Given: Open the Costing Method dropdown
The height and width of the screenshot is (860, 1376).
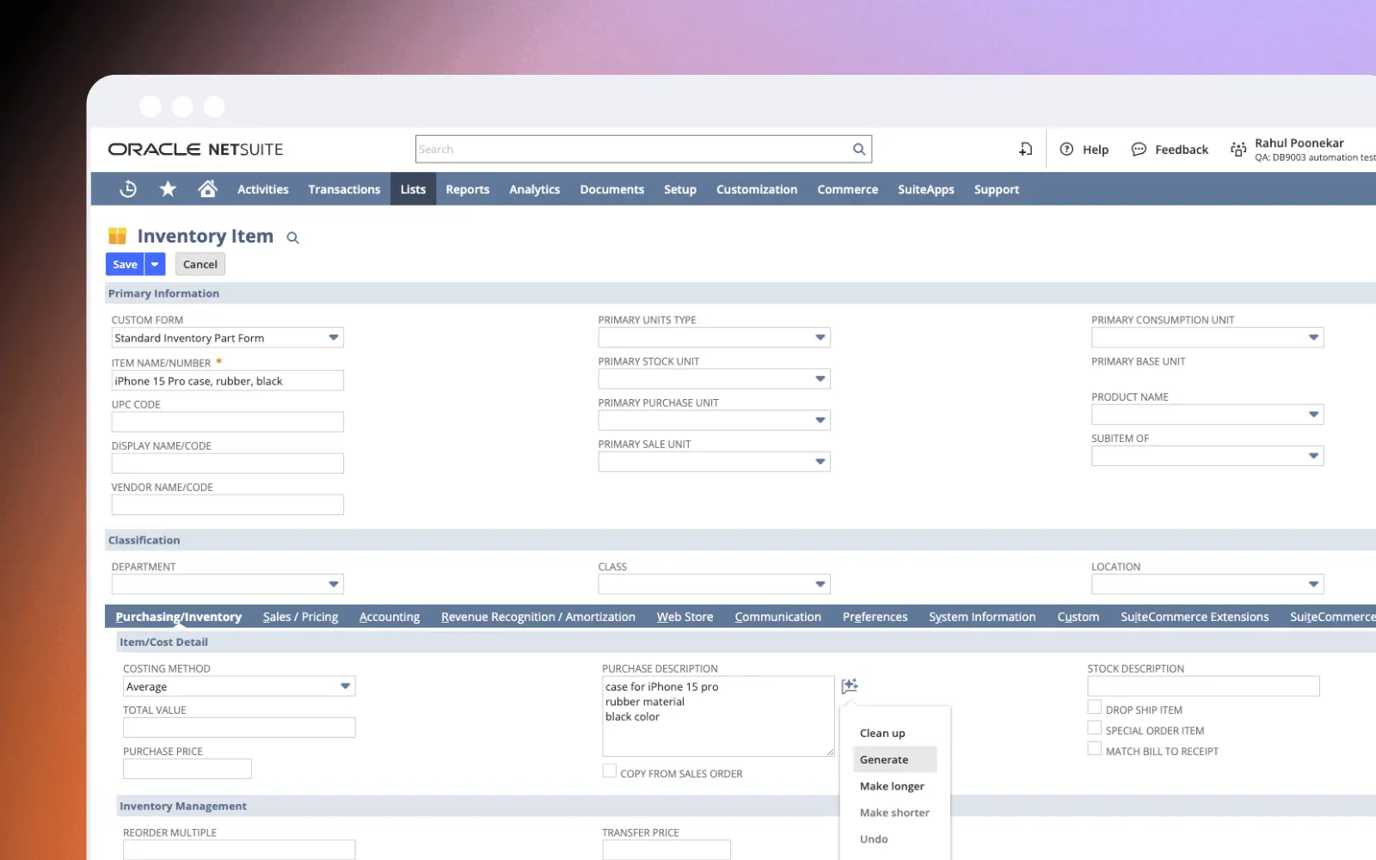Looking at the screenshot, I should (345, 686).
